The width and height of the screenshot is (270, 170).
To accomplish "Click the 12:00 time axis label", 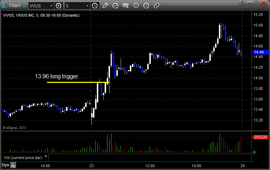I will click(150, 166).
